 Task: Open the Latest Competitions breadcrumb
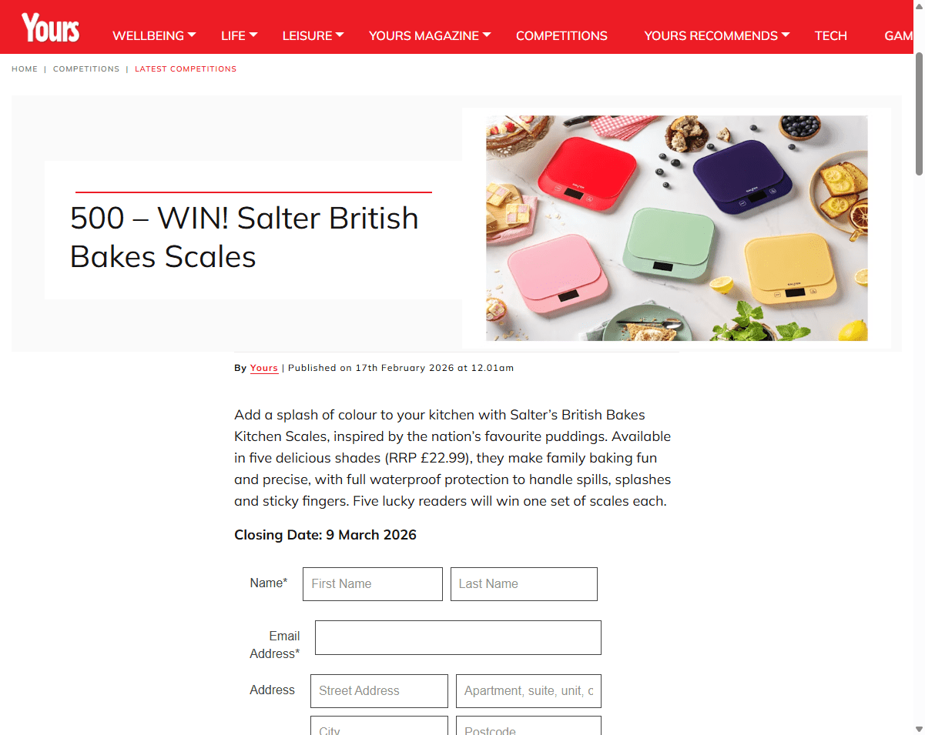[186, 69]
